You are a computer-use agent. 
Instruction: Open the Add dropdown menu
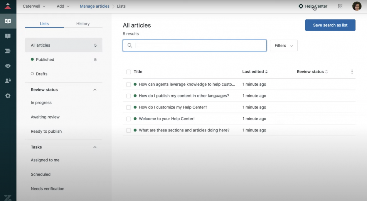tap(63, 6)
